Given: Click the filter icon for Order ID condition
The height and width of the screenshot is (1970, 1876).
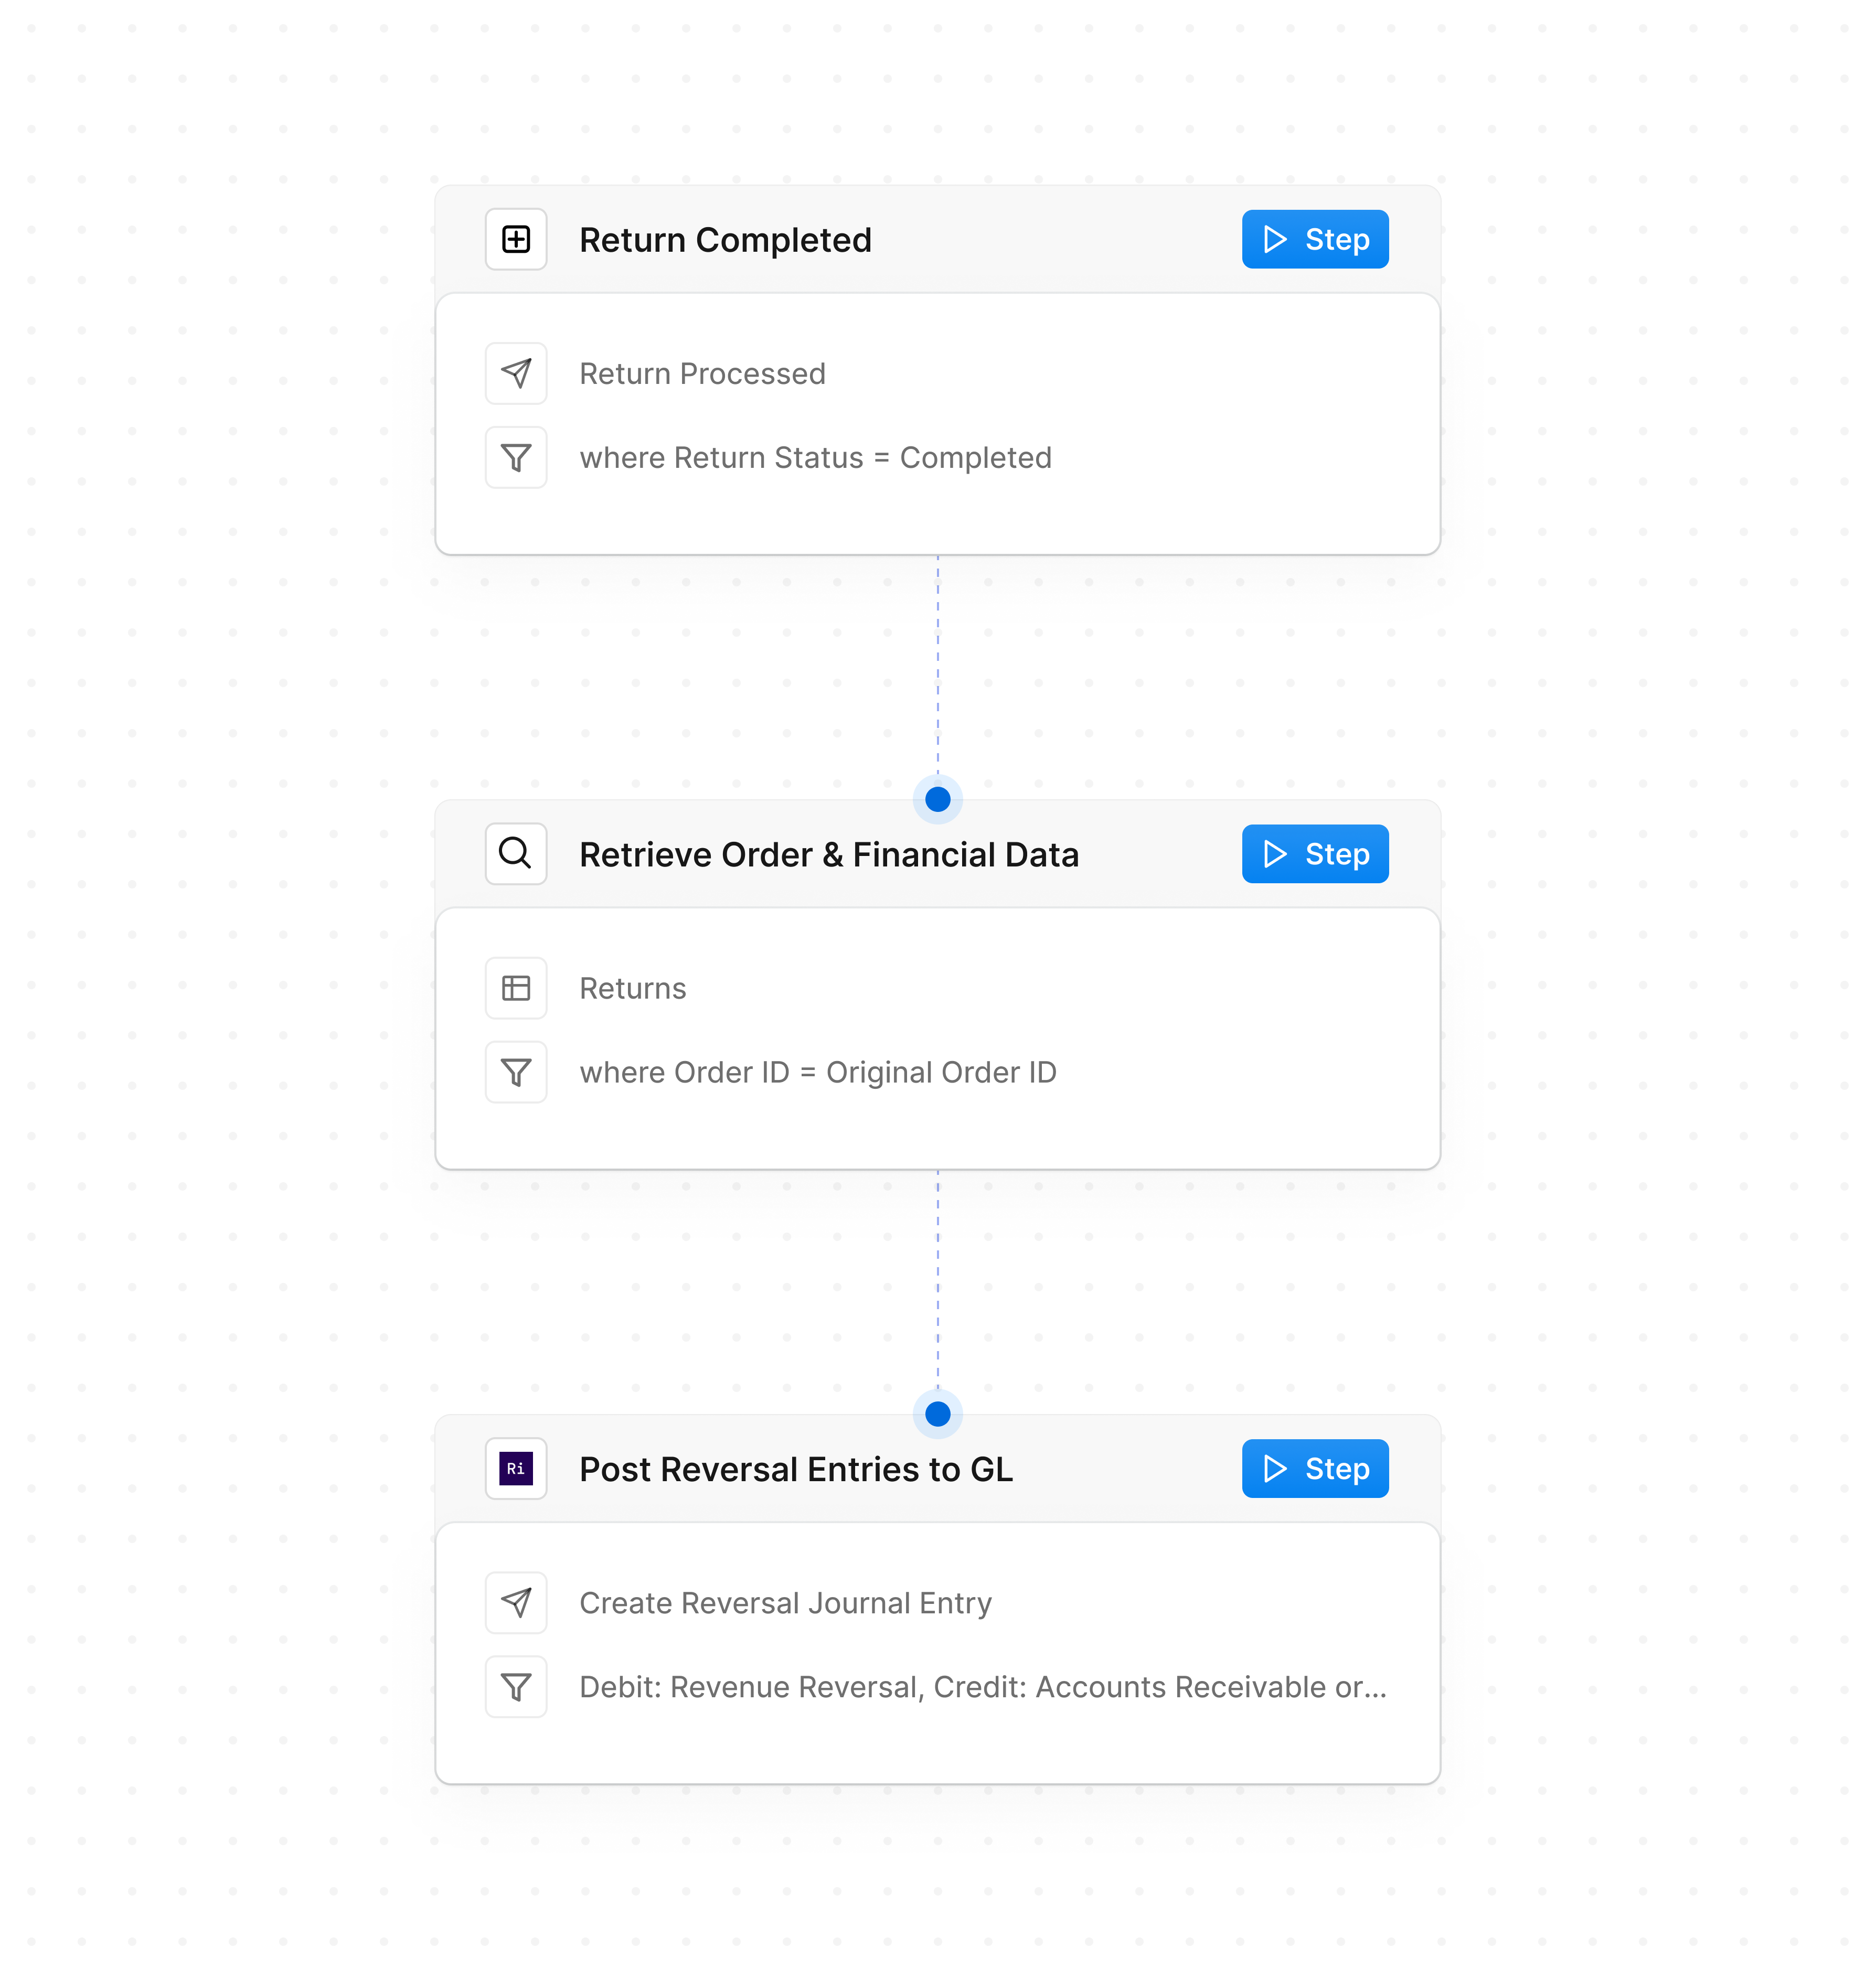Looking at the screenshot, I should 515,1071.
